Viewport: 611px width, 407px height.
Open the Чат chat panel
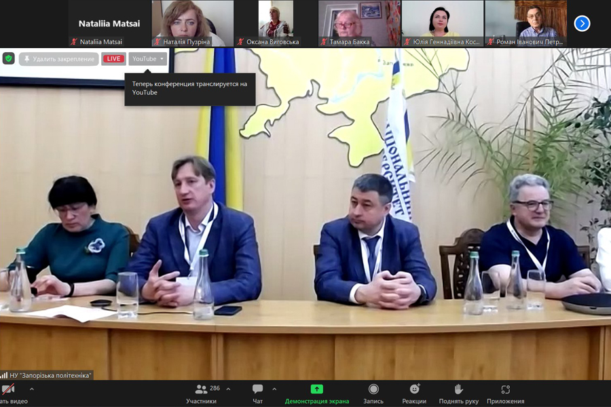click(257, 394)
